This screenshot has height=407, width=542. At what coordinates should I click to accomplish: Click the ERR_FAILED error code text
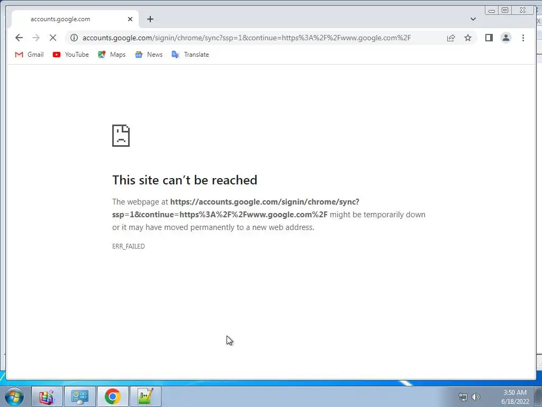pos(129,246)
